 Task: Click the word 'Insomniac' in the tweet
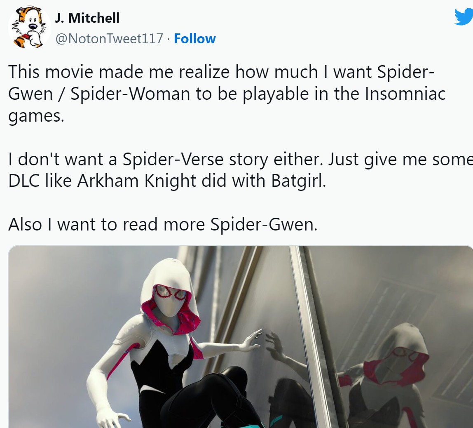point(405,94)
